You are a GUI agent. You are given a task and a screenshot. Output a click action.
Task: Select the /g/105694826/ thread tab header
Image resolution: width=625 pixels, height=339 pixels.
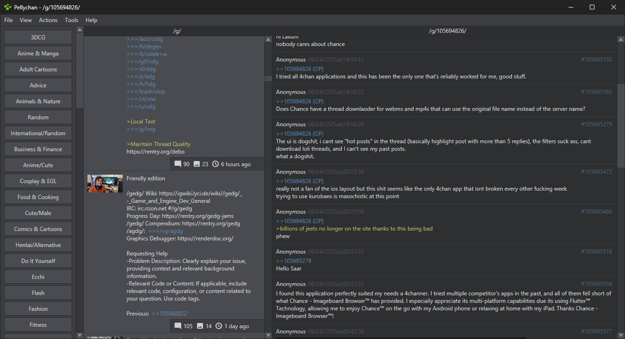(448, 31)
